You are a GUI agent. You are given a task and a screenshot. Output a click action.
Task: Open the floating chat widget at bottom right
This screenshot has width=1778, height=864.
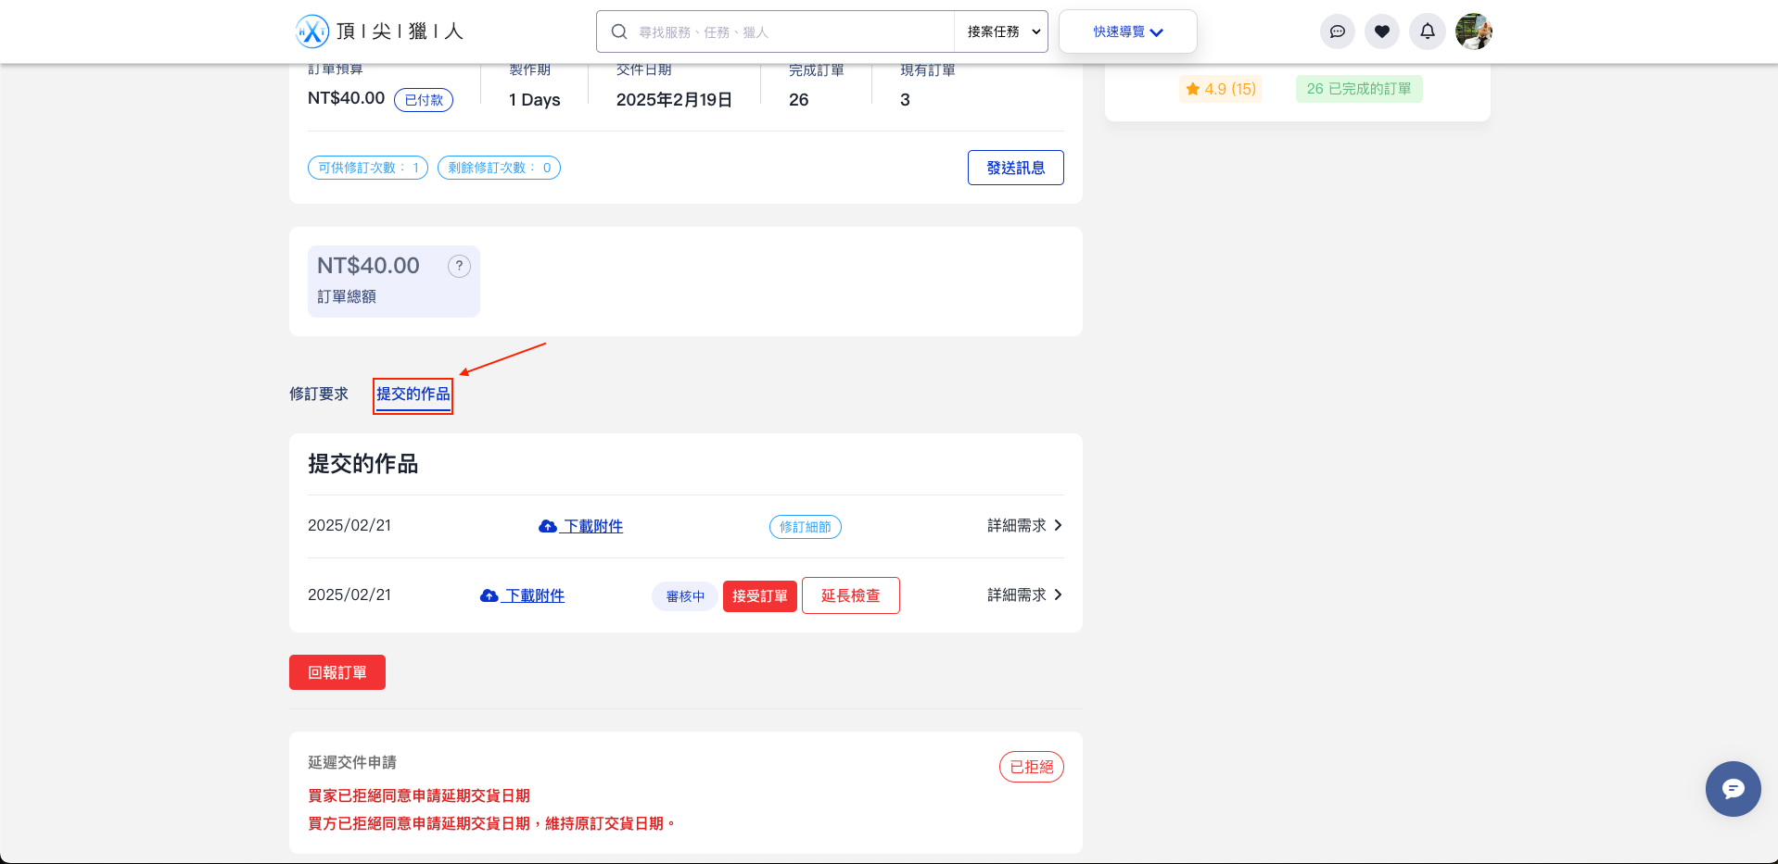point(1733,789)
